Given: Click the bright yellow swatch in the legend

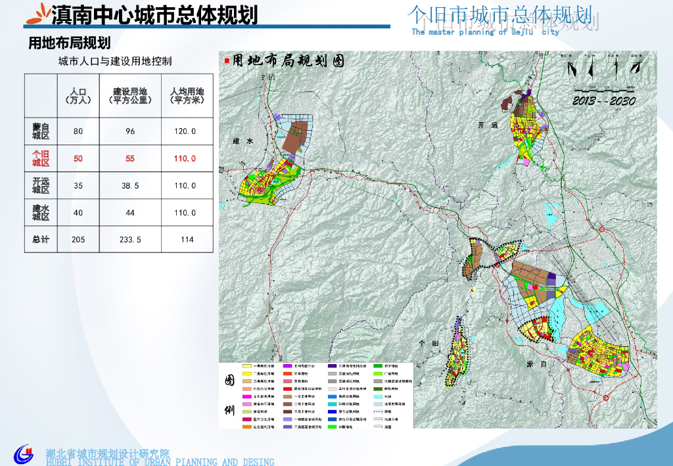Looking at the screenshot, I should [248, 373].
